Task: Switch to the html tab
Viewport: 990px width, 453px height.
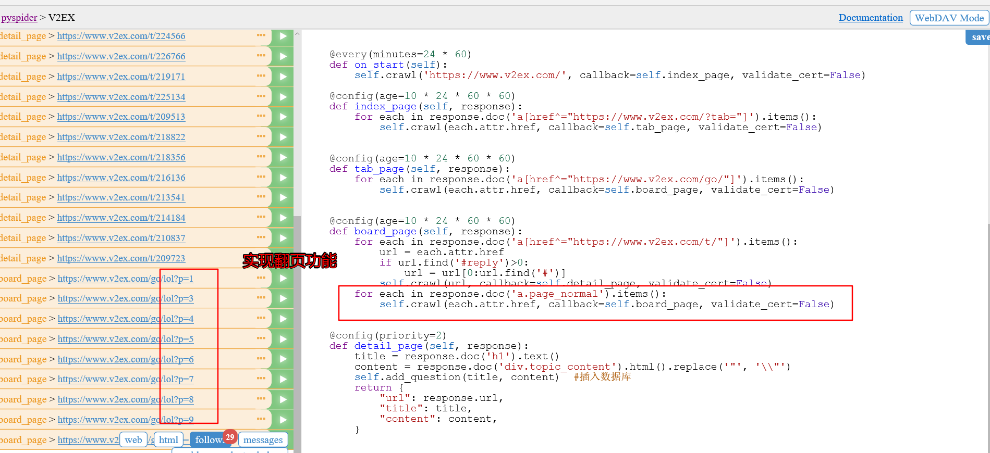Action: click(168, 440)
